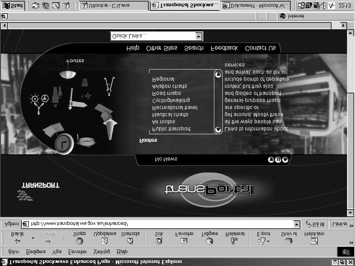
Task: Select Nautical charts in Routes list
Action: point(170,115)
